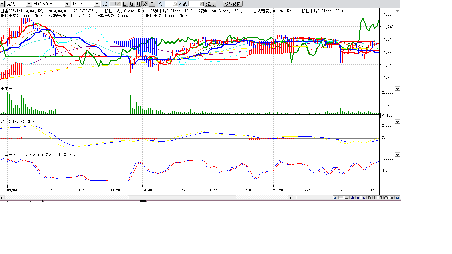Click the 複数銘柄 button

(x=233, y=4)
